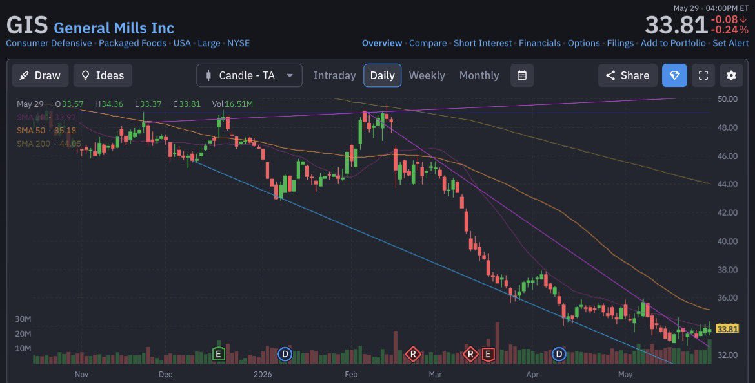Click the 33.81 last price header

coord(676,25)
